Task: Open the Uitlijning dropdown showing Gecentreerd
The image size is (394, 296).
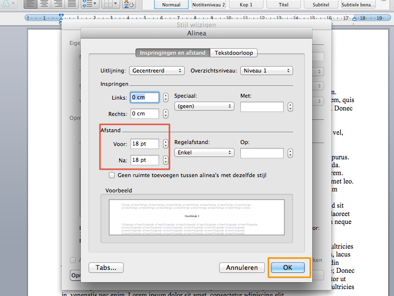Action: click(x=157, y=71)
